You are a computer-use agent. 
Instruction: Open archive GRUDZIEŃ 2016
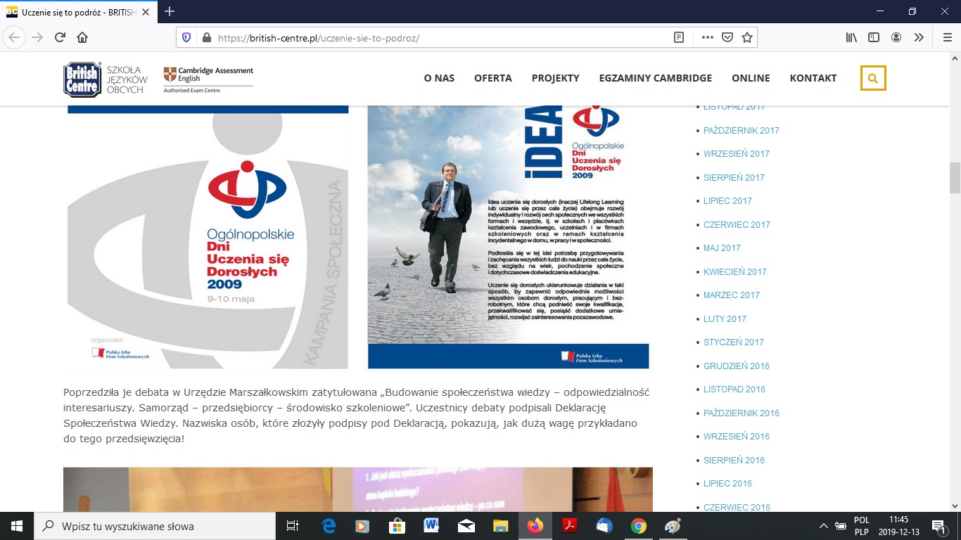pos(737,366)
